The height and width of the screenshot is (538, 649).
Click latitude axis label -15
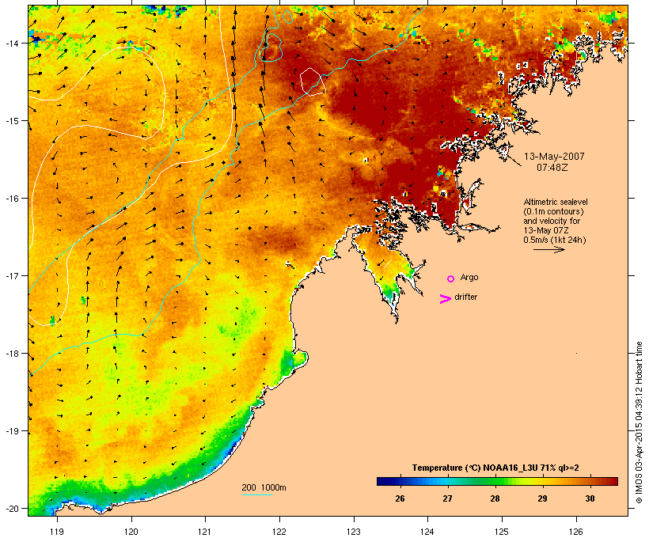tap(11, 121)
